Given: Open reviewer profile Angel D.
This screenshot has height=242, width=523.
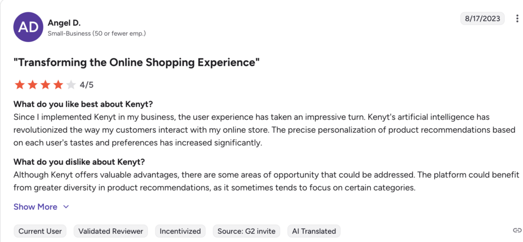Looking at the screenshot, I should pos(64,23).
